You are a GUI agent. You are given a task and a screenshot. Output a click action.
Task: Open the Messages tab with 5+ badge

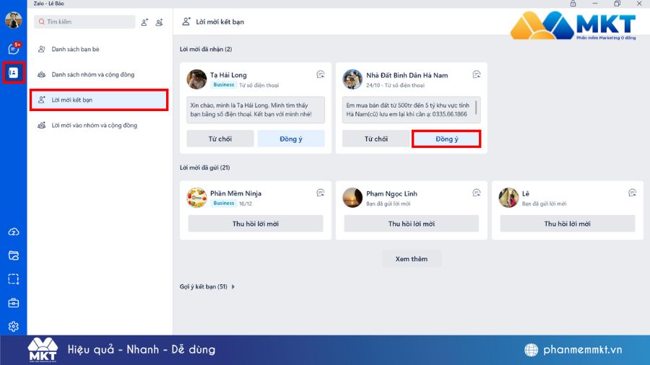pyautogui.click(x=13, y=49)
